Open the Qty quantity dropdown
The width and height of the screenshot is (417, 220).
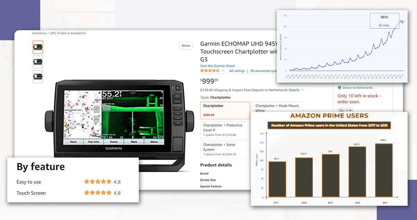coord(345,110)
